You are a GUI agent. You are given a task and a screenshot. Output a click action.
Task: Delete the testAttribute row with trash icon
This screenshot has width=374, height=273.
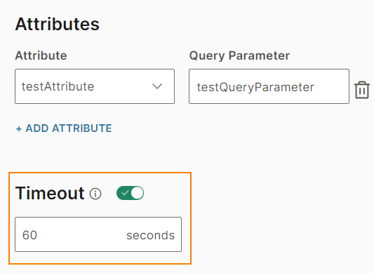click(362, 90)
